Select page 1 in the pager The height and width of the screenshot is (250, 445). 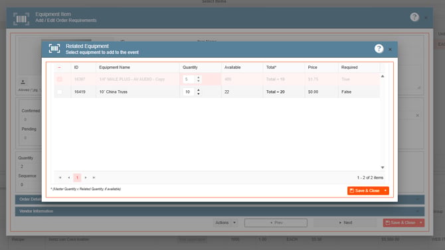[77, 178]
